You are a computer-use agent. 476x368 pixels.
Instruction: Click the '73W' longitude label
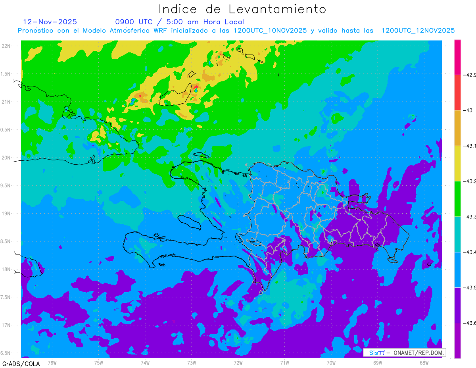192,362
